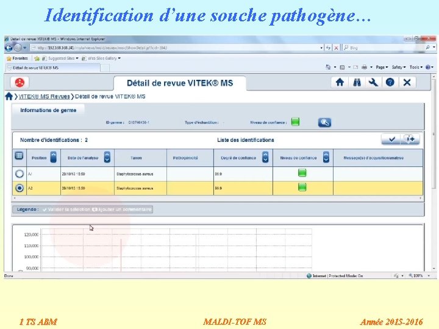Click the X icon in VITEK toolbar

tap(407, 82)
